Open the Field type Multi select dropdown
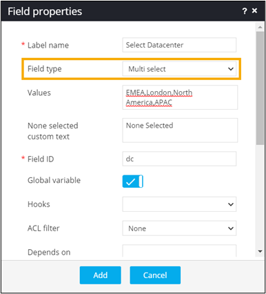 coord(179,69)
